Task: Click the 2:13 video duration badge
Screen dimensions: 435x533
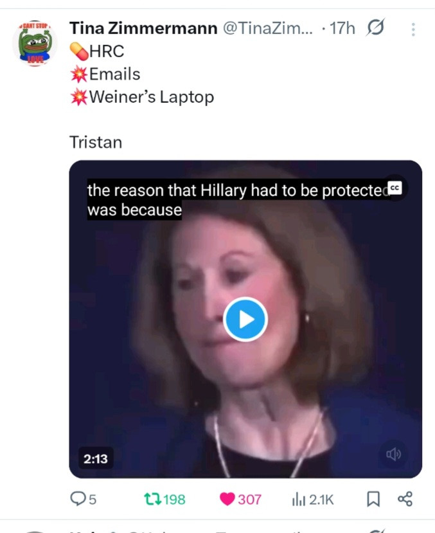Action: click(x=96, y=459)
